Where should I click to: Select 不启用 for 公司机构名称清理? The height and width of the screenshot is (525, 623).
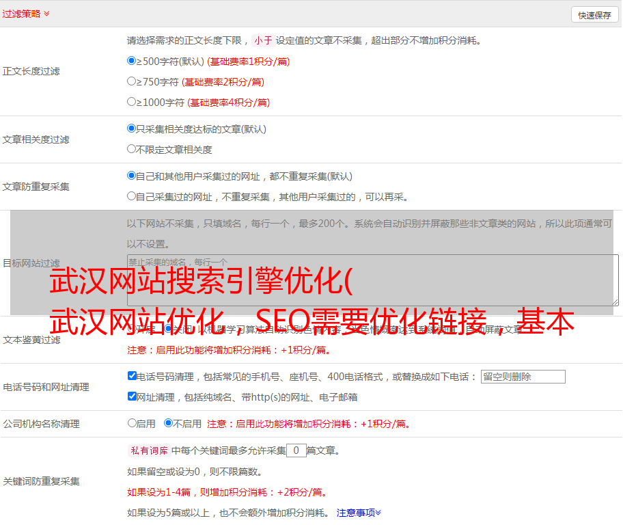(x=168, y=422)
